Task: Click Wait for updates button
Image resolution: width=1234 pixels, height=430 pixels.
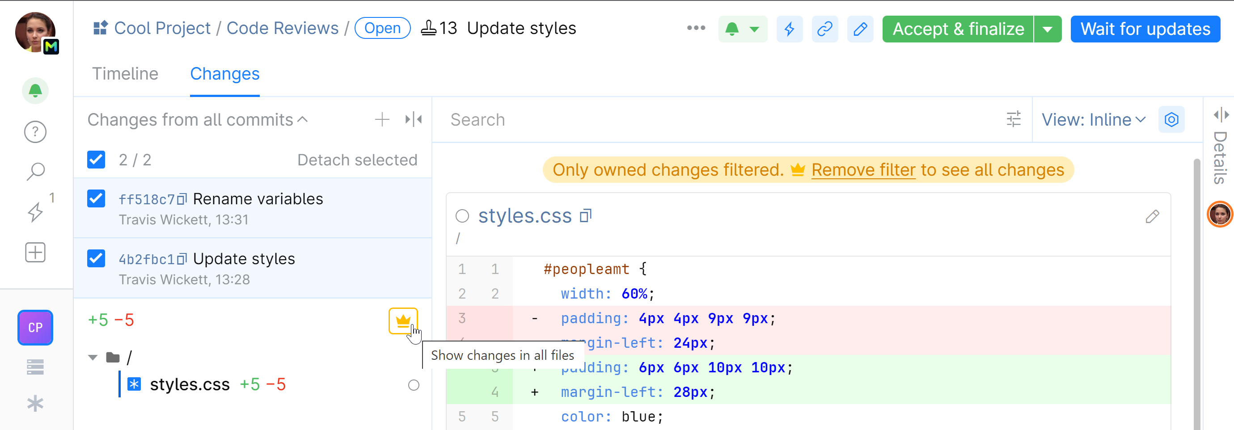Action: 1145,29
